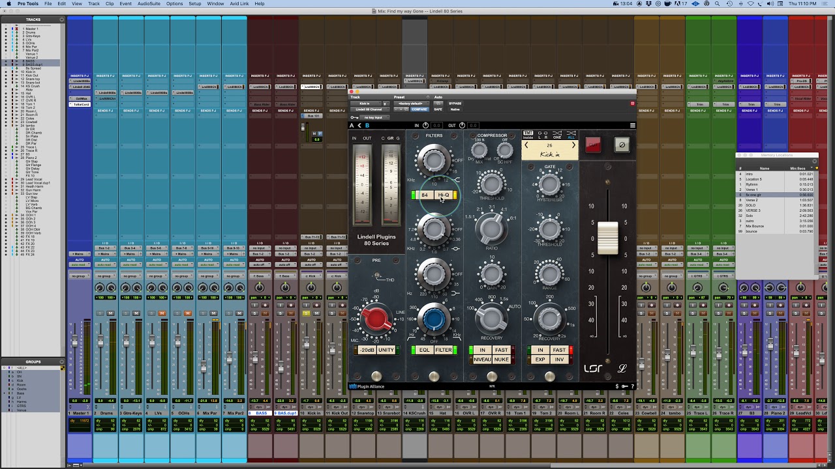Click the compressor GAIN knob

pyautogui.click(x=491, y=274)
